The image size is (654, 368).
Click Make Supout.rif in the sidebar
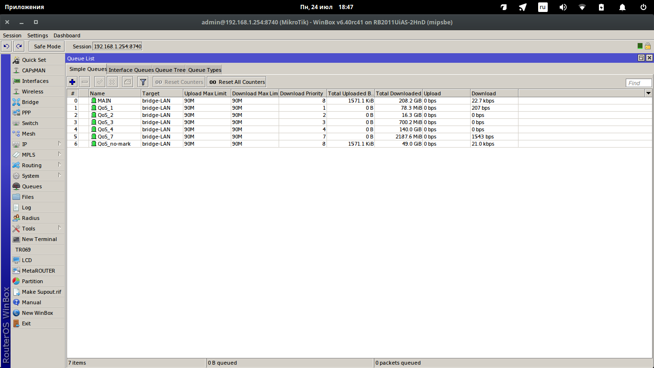point(38,292)
